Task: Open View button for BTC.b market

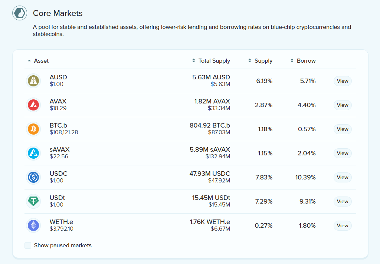Action: 343,129
